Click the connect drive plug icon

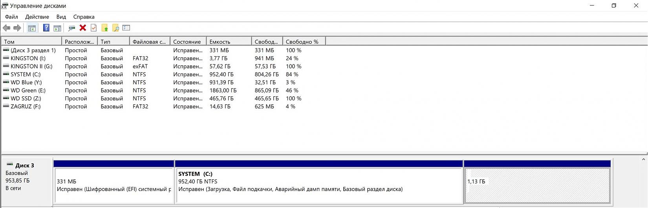click(71, 28)
